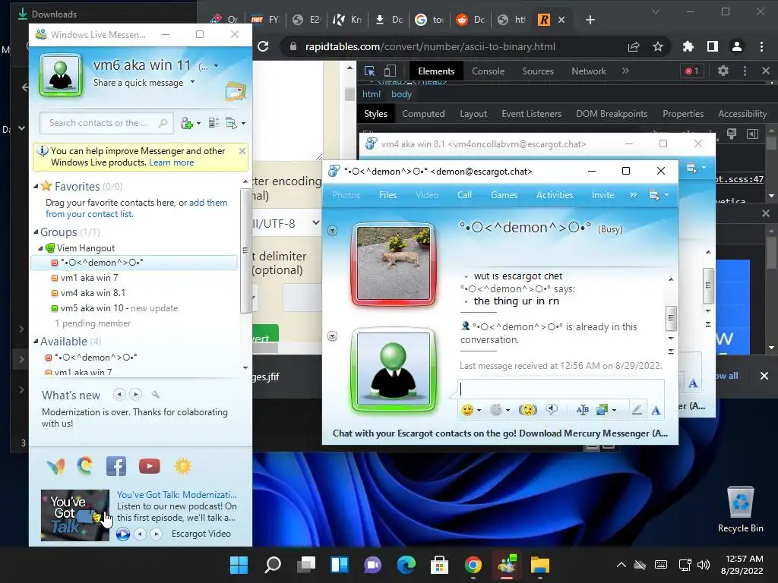This screenshot has height=583, width=778.
Task: Open the volume icon in system tray
Action: tap(703, 565)
